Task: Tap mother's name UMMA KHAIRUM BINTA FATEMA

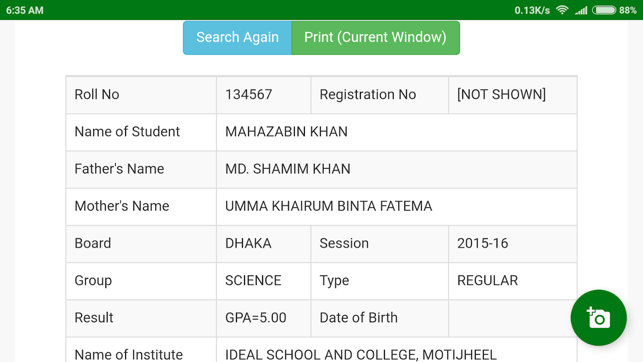Action: pos(328,206)
